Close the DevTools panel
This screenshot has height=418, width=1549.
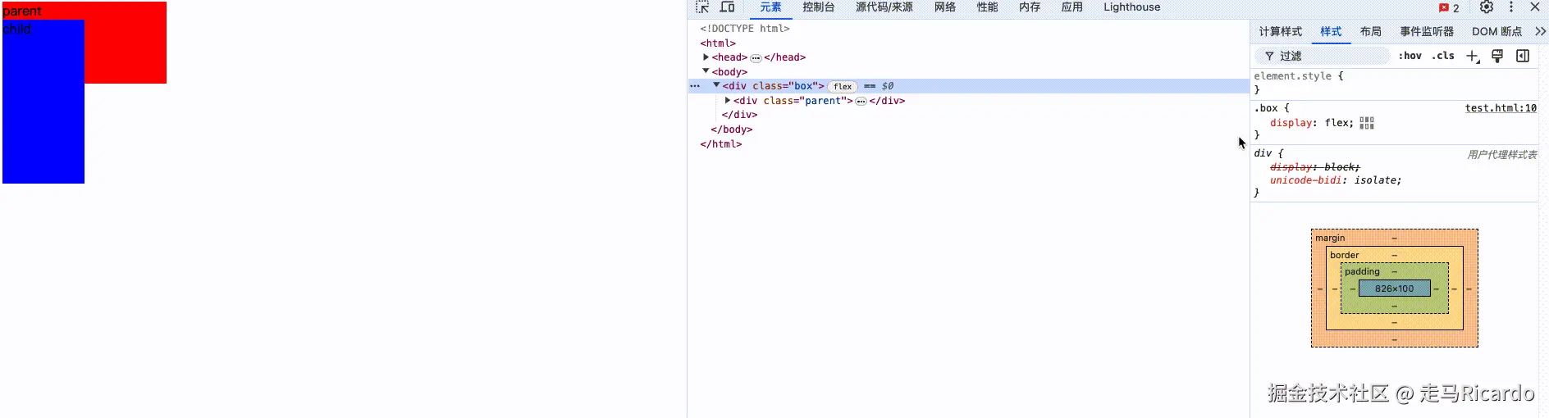[x=1535, y=7]
